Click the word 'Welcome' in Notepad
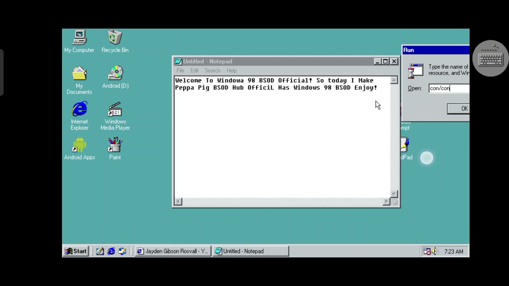Viewport: 509px width, 286px height. pos(188,80)
